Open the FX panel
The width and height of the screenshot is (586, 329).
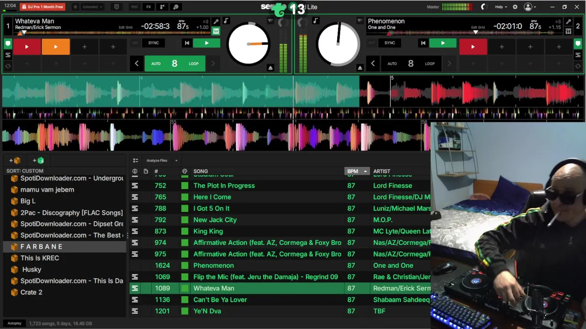click(x=148, y=7)
